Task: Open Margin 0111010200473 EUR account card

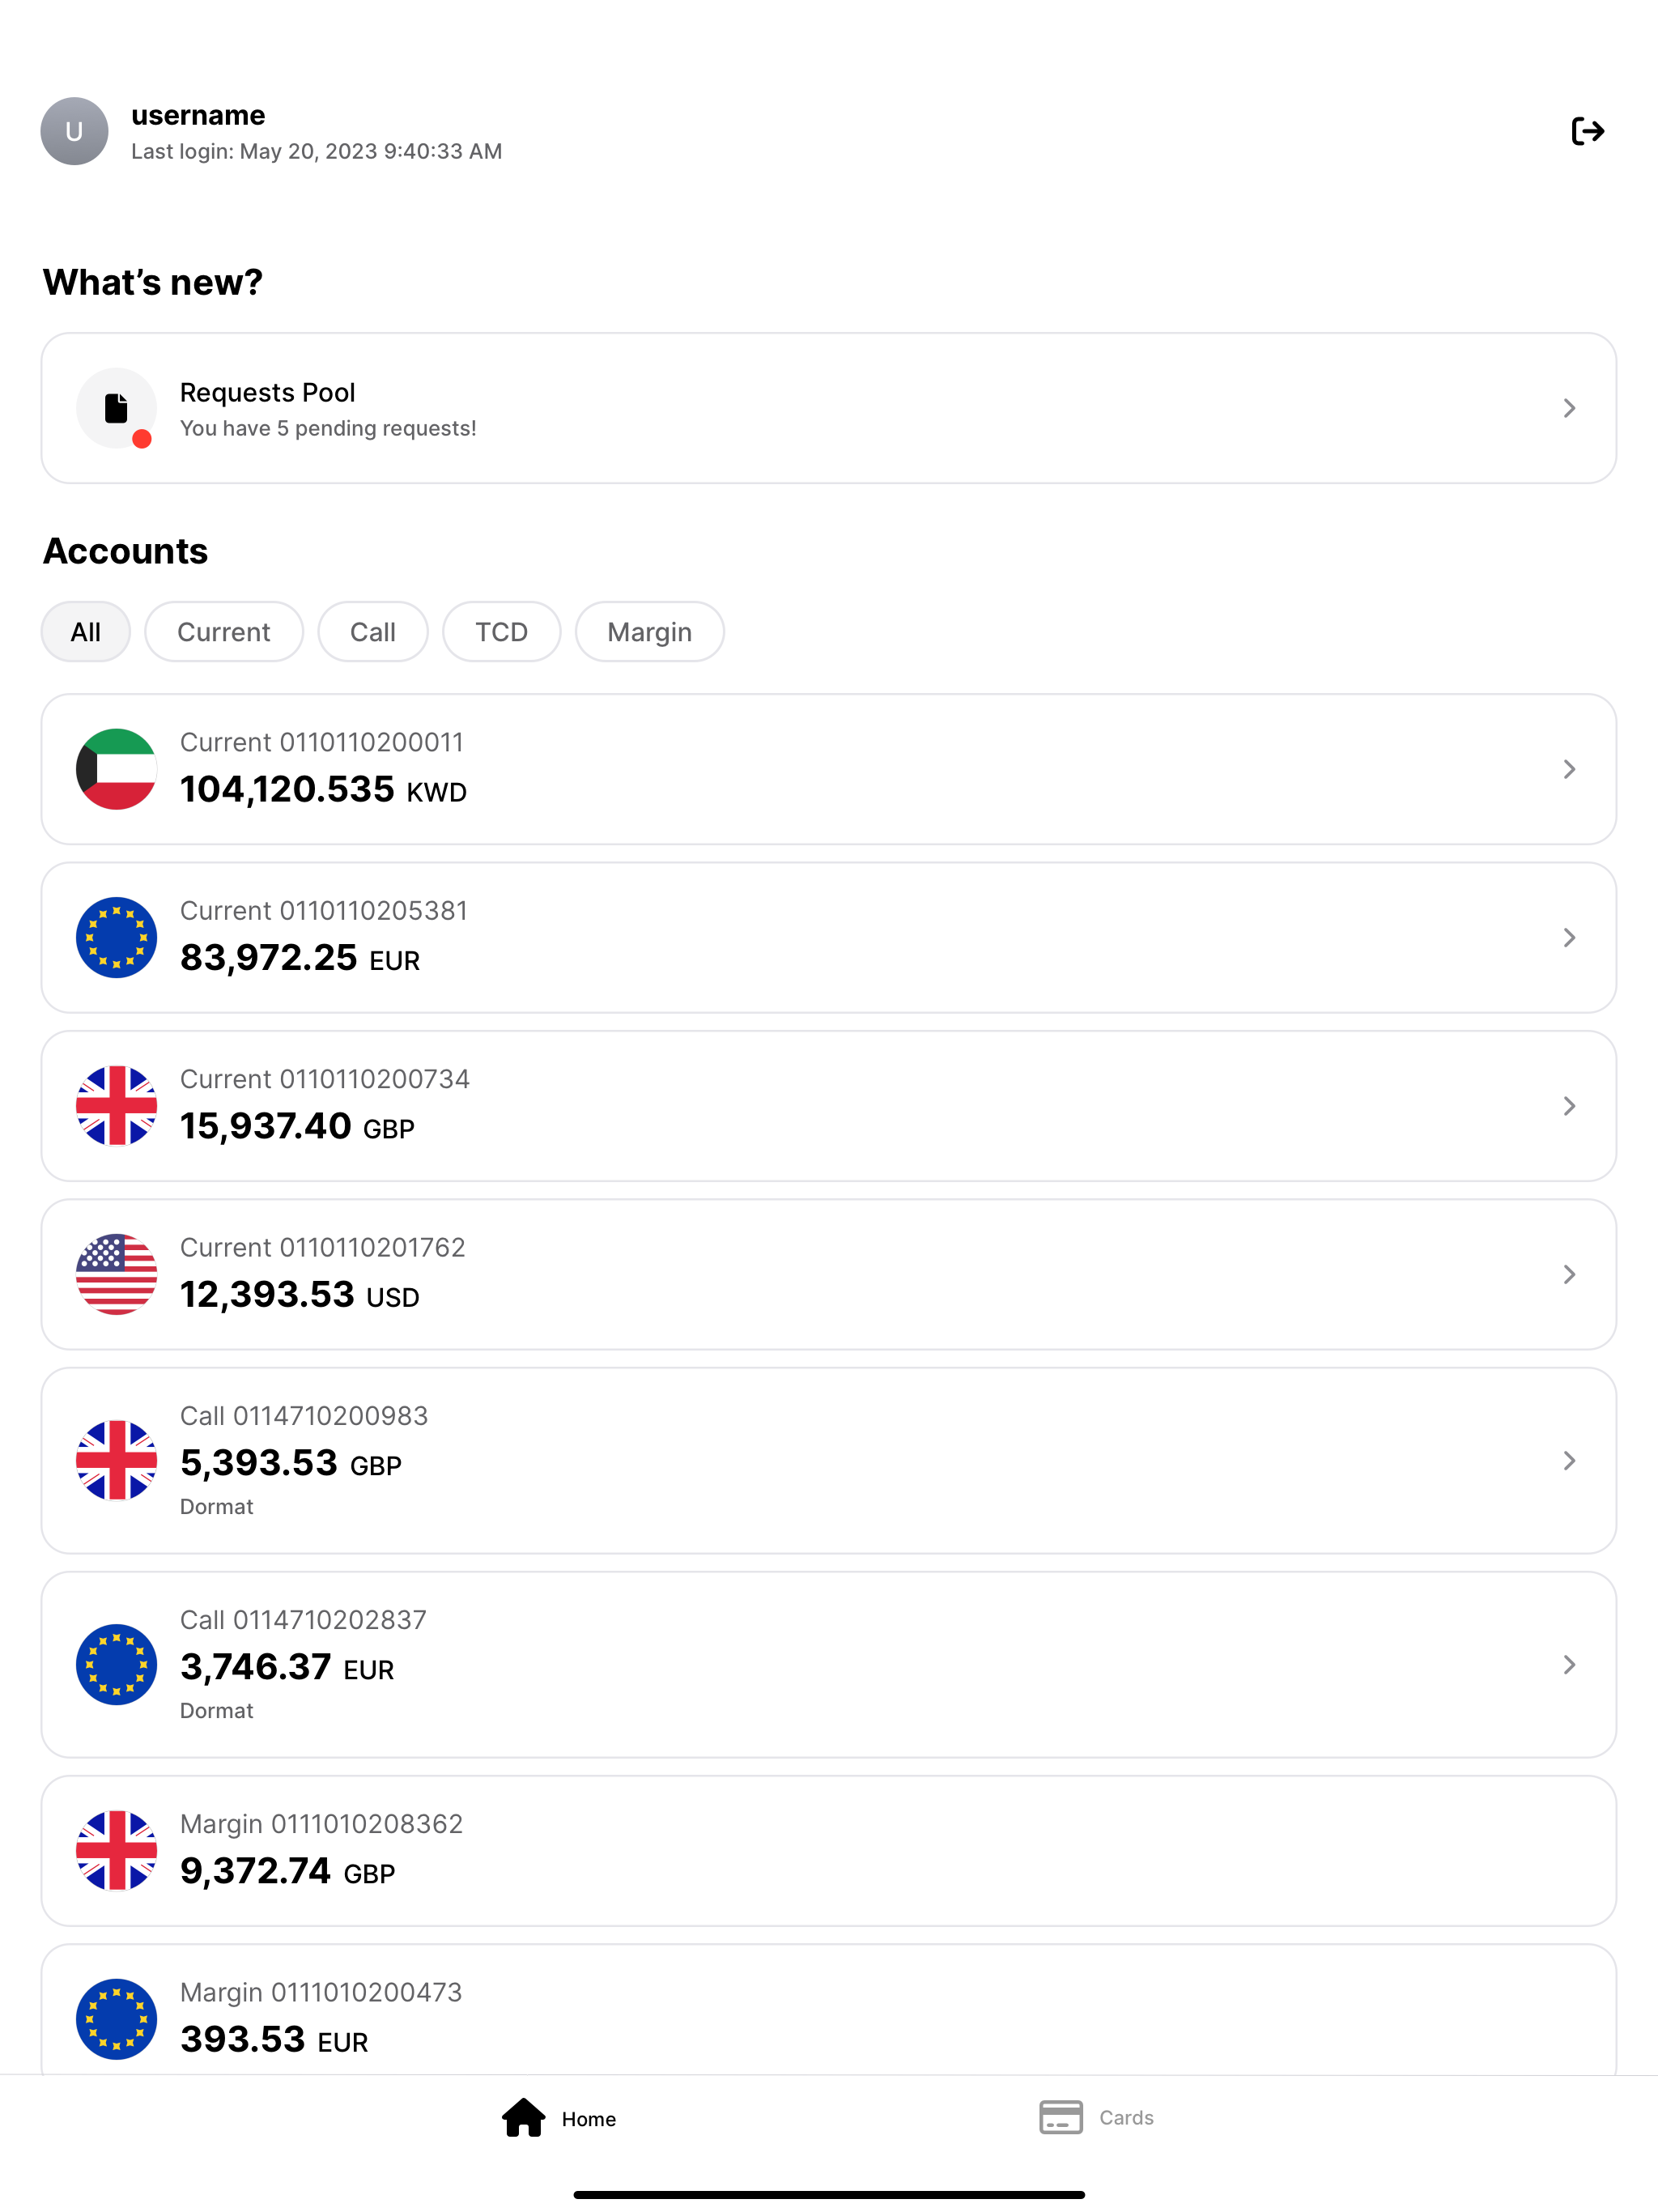Action: [x=829, y=2010]
